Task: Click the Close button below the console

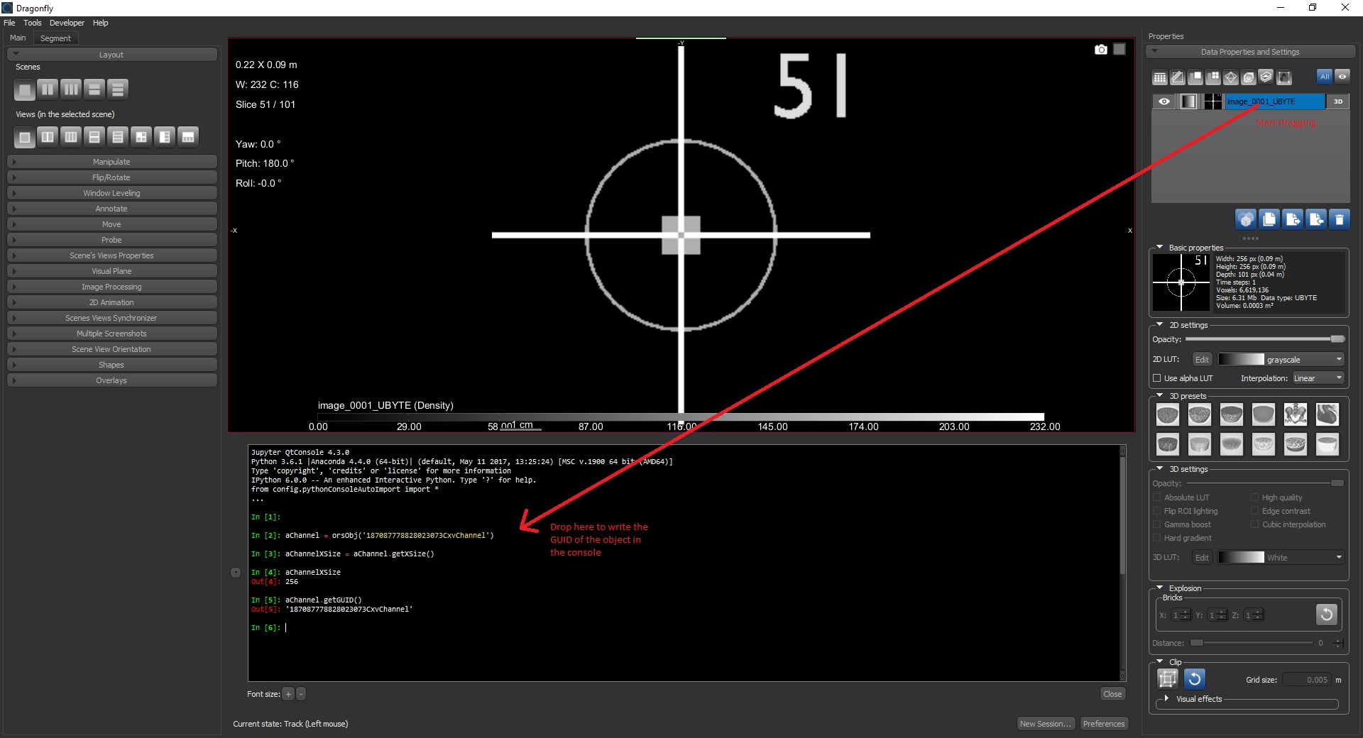Action: (x=1112, y=694)
